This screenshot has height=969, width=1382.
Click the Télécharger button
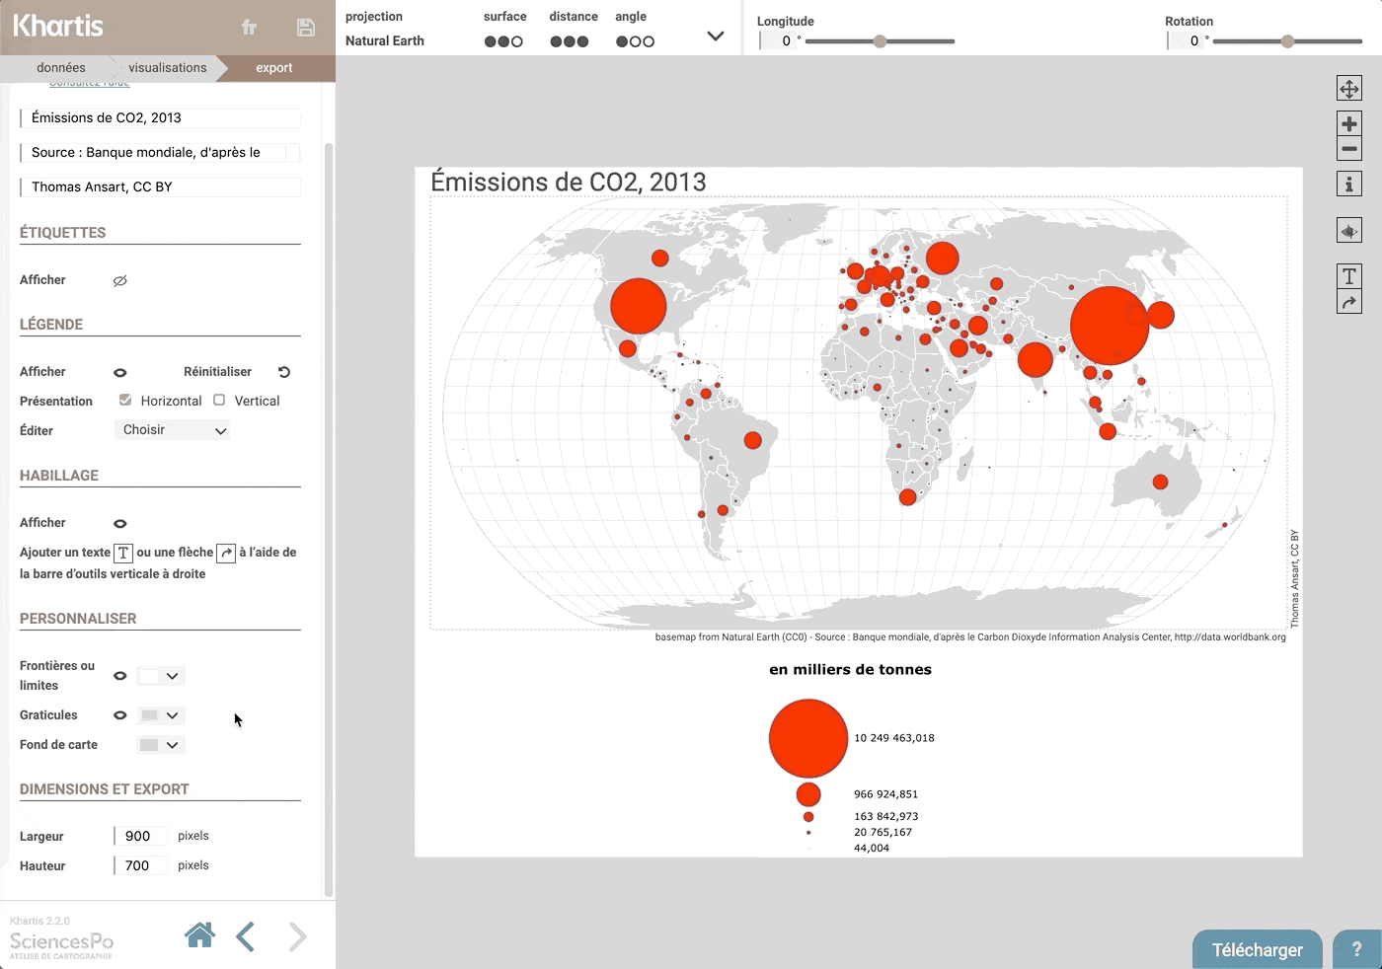click(x=1257, y=949)
